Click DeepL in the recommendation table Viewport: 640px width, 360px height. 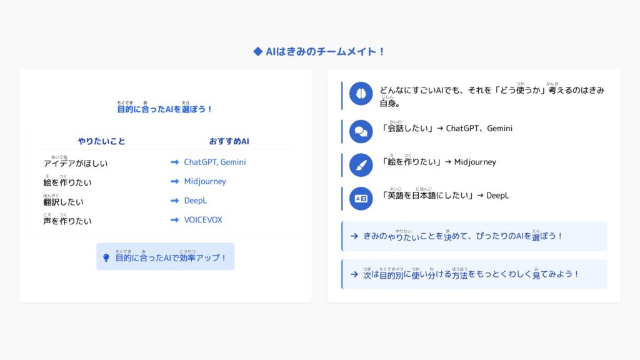click(x=196, y=201)
